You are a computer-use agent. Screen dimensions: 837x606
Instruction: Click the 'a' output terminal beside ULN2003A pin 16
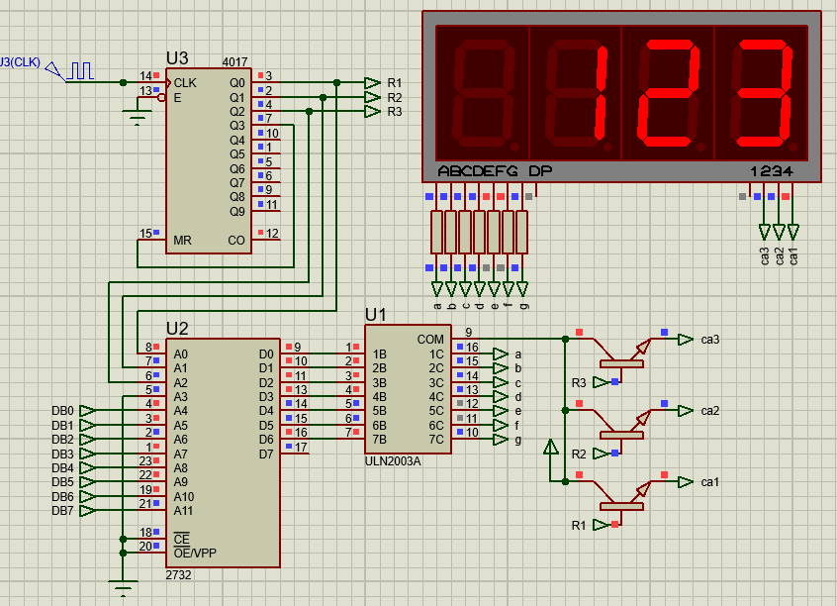(x=501, y=353)
